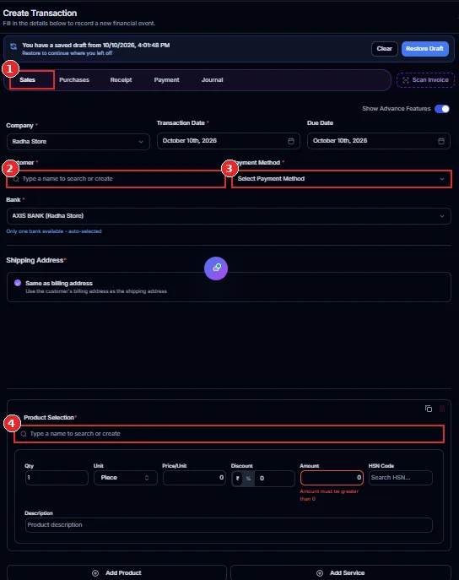Screen dimensions: 459x580
Task: Check Same as billing address option
Action: pos(18,283)
